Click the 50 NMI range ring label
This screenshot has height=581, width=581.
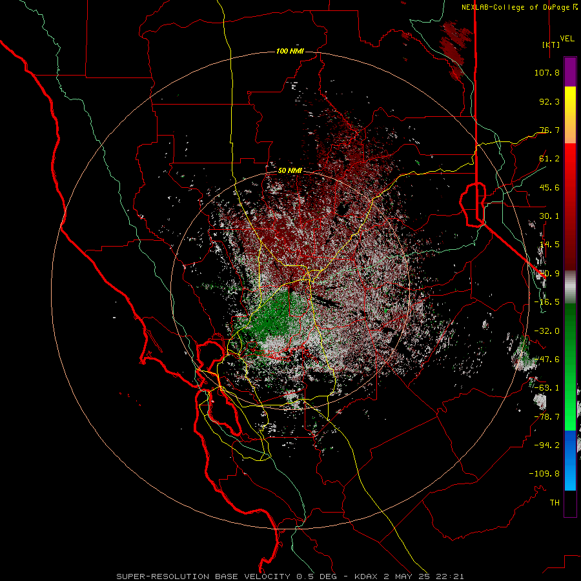[290, 170]
